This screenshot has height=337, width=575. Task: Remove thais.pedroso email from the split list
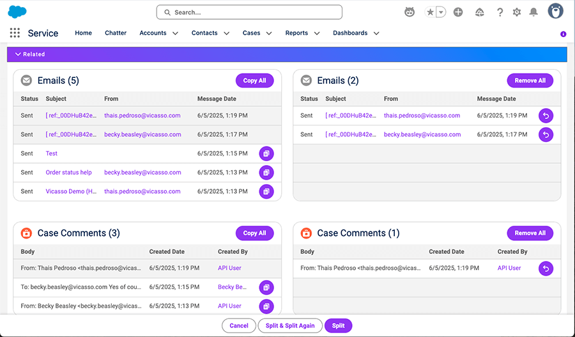pyautogui.click(x=546, y=116)
